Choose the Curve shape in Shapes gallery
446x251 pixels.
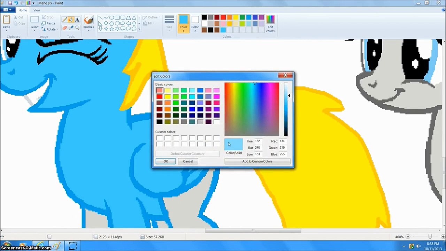[106, 17]
